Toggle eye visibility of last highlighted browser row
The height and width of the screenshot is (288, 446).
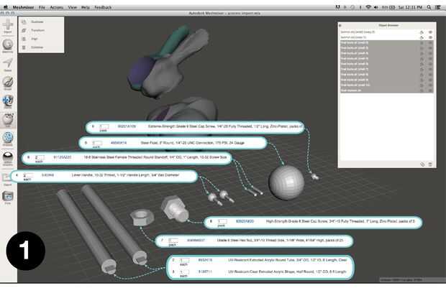(430, 90)
